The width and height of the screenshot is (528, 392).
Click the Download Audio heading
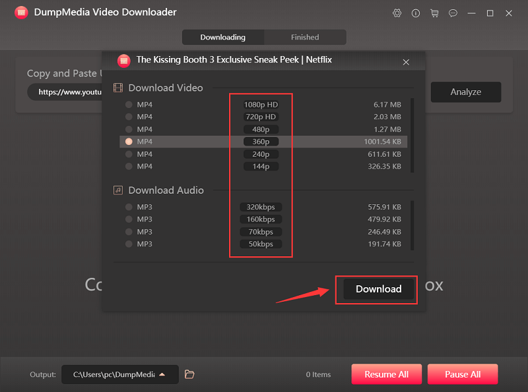click(166, 190)
